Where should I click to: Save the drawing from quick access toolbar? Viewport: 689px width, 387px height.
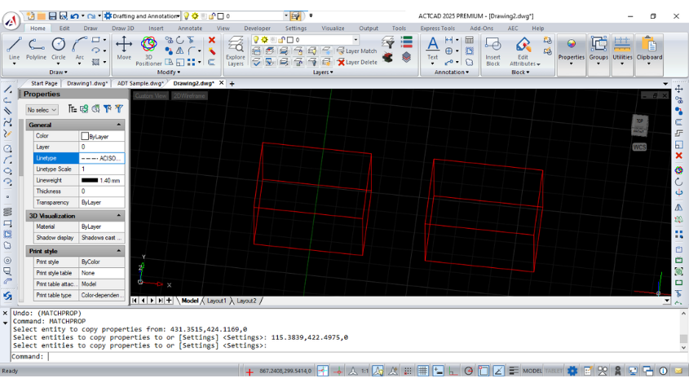53,15
